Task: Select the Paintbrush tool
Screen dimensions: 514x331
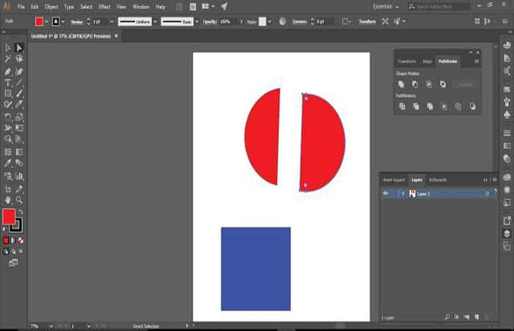Action: [x=19, y=93]
